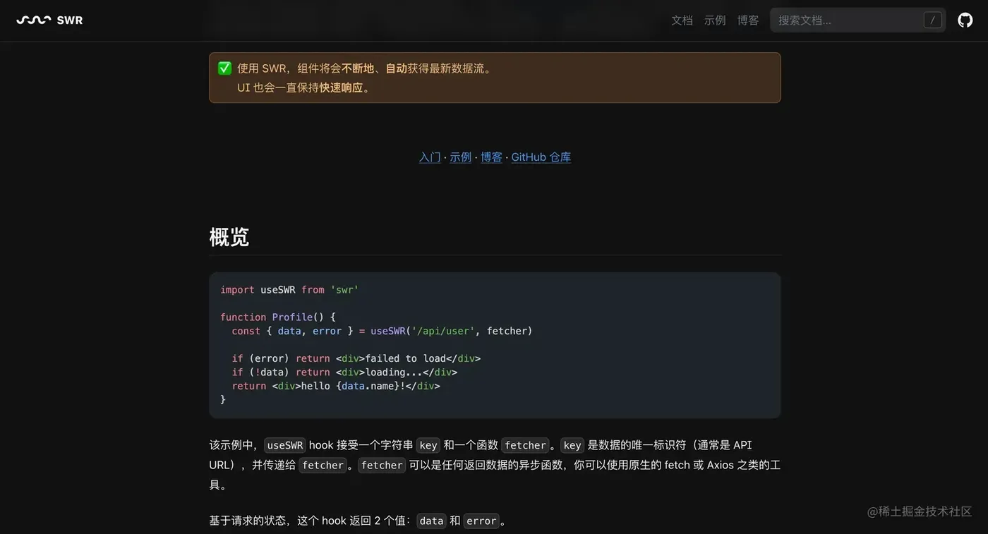Image resolution: width=988 pixels, height=534 pixels.
Task: Click the green checkmark in the callout box
Action: (224, 68)
